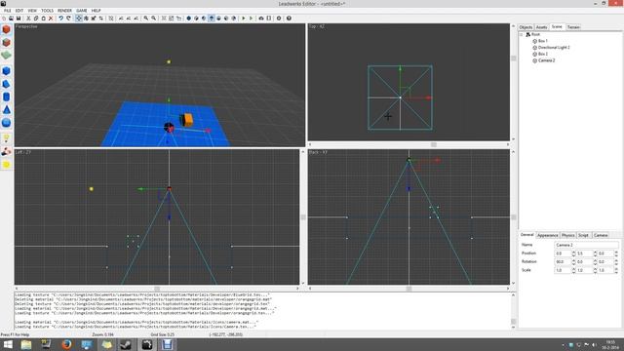Image resolution: width=624 pixels, height=351 pixels.
Task: Click the output log vertical scrollbar
Action: (513, 311)
